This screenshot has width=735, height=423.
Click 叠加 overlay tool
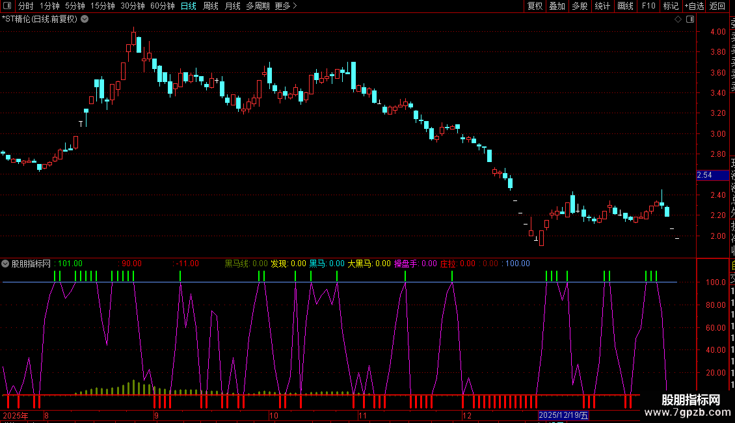(x=557, y=6)
